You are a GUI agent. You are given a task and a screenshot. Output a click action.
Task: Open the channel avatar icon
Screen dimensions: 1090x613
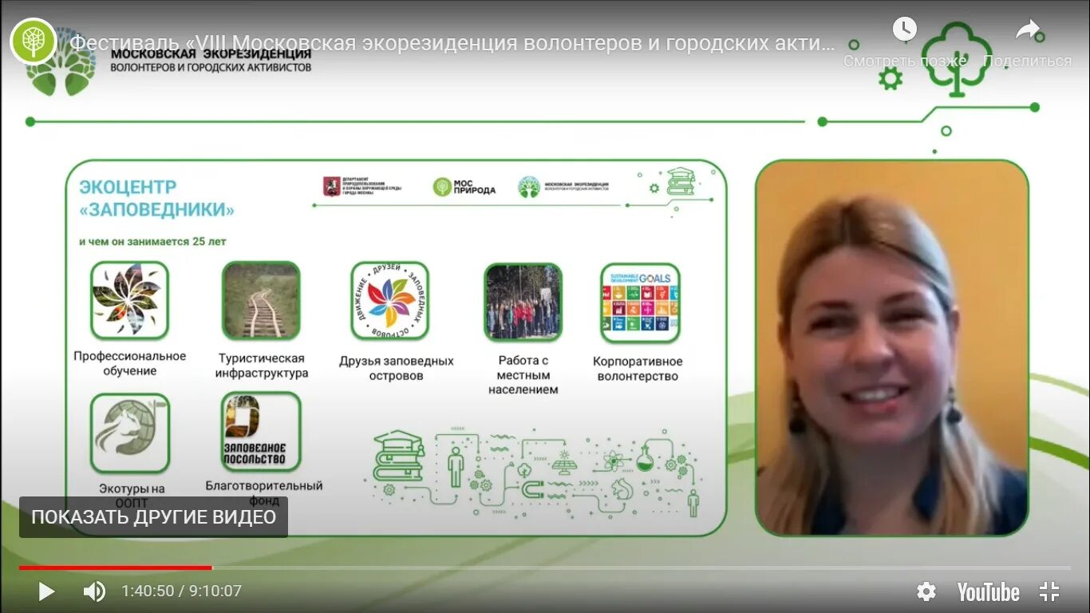click(33, 42)
